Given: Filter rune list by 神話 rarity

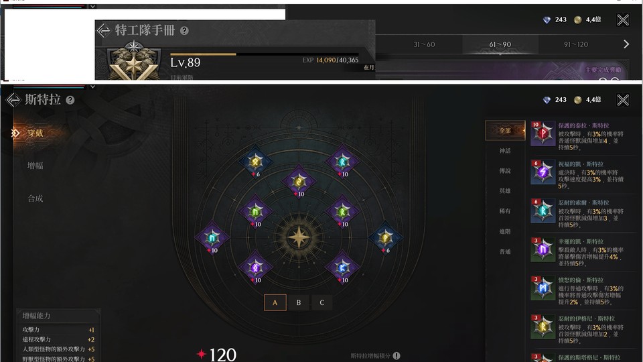Looking at the screenshot, I should click(505, 151).
